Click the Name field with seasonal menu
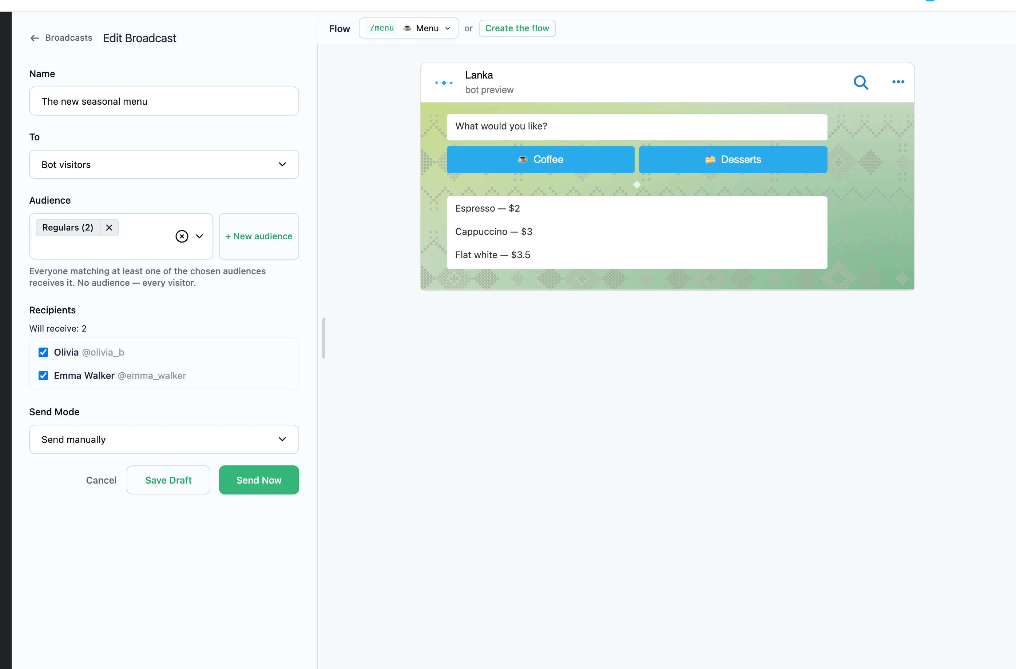Viewport: 1016px width, 669px height. pyautogui.click(x=164, y=101)
